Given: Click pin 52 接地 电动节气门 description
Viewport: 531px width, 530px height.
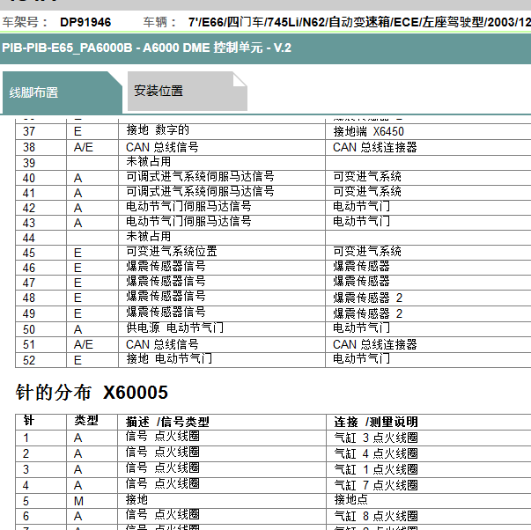Looking at the screenshot, I should 169,358.
